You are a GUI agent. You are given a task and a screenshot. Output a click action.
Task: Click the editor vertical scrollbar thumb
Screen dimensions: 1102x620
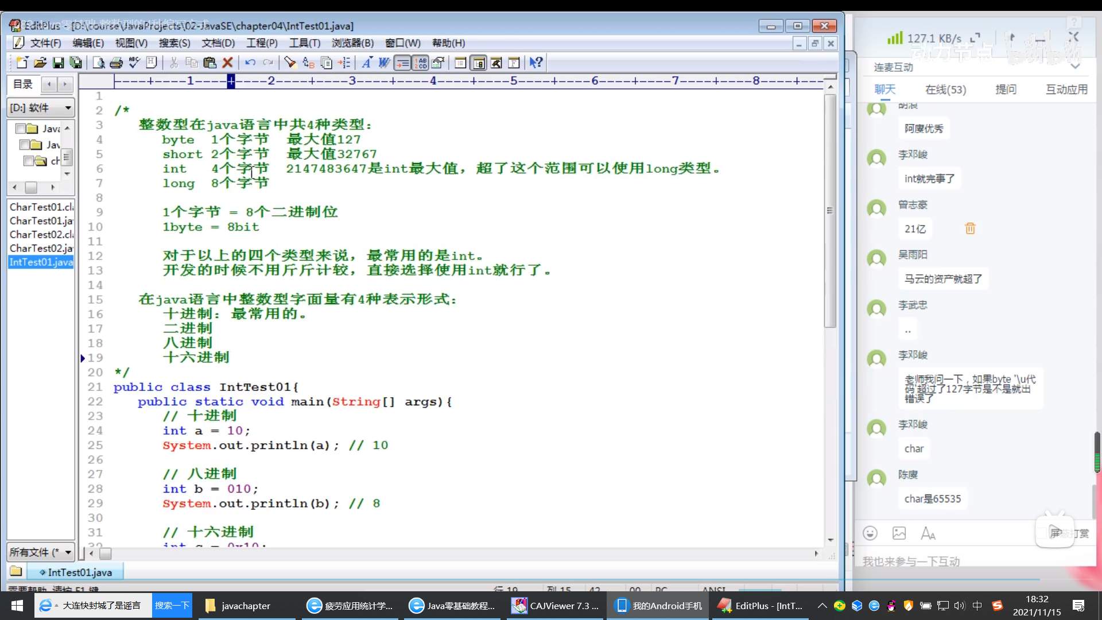click(x=830, y=210)
